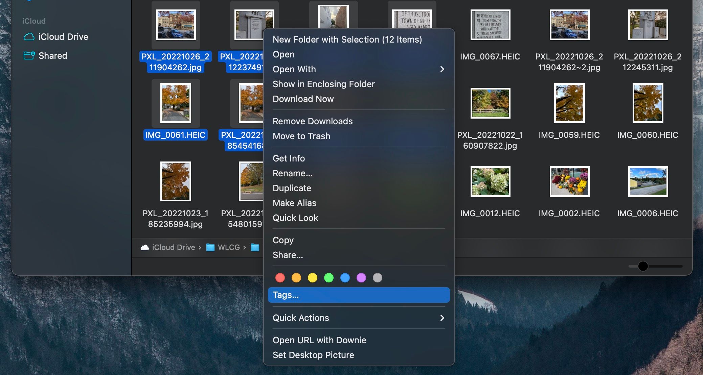Choose Move to Trash menu item
Image resolution: width=703 pixels, height=375 pixels.
301,136
